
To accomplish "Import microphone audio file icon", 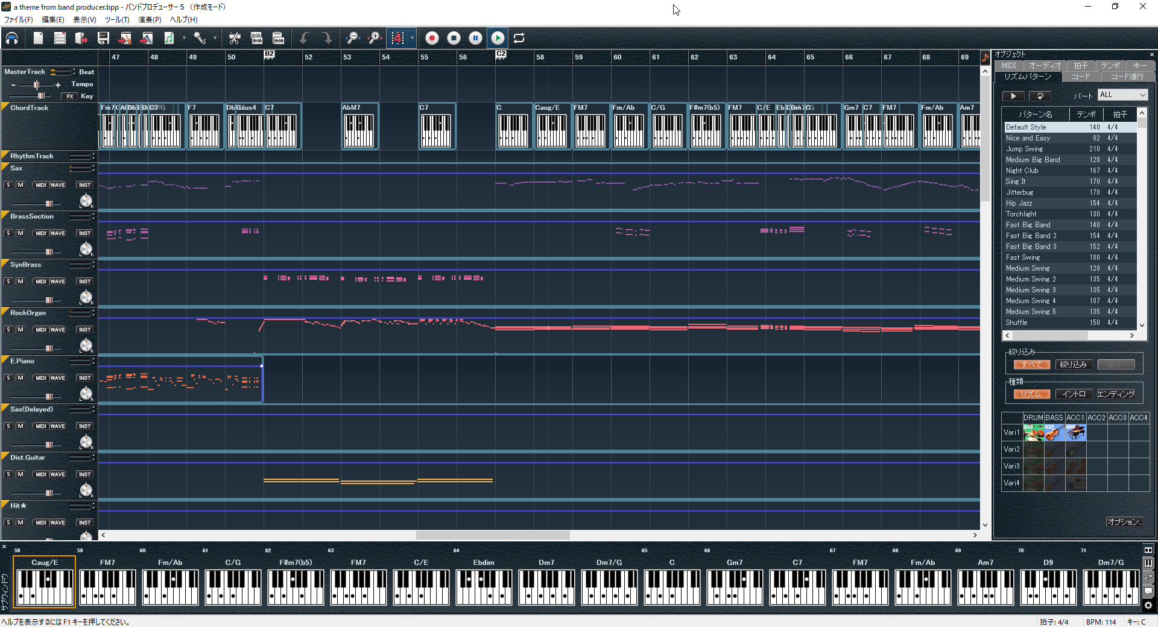I will pos(147,38).
